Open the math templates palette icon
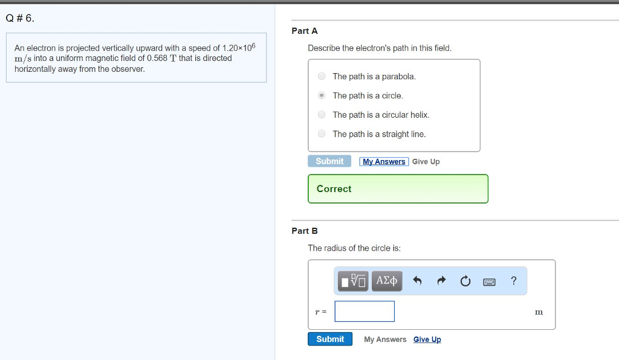 pyautogui.click(x=352, y=280)
